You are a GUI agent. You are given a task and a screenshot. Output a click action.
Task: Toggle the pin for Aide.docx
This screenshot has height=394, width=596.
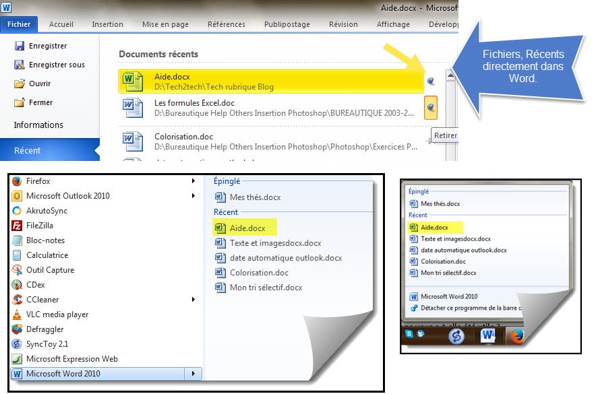click(x=431, y=81)
